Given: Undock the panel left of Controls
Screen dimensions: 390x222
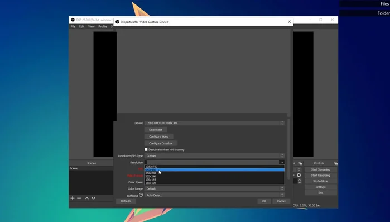Looking at the screenshot, I should coord(301,163).
